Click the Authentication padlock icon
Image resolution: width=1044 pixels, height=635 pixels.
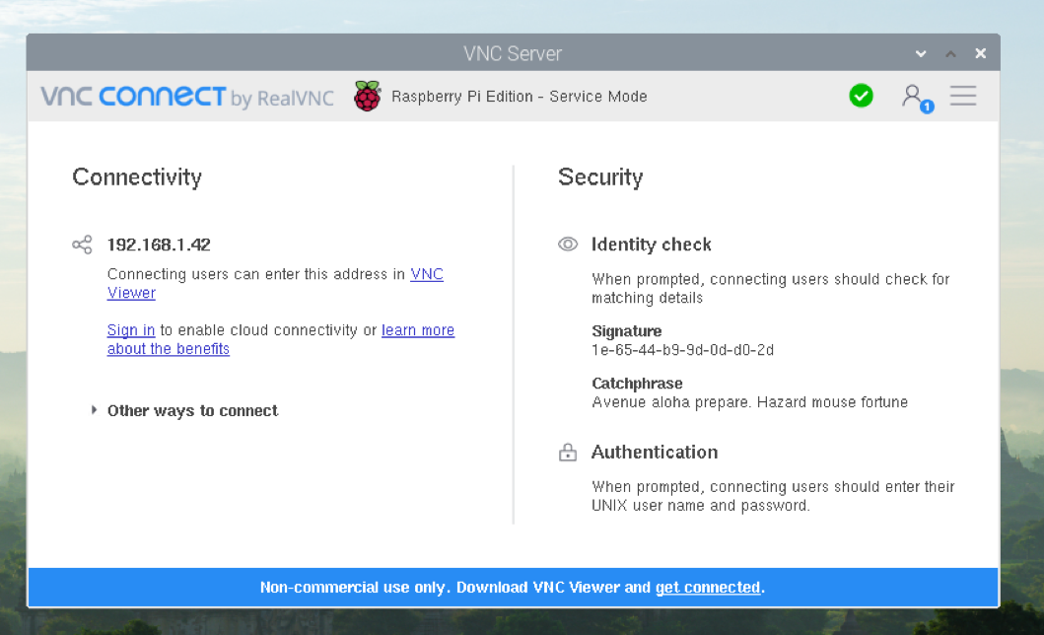click(x=568, y=452)
